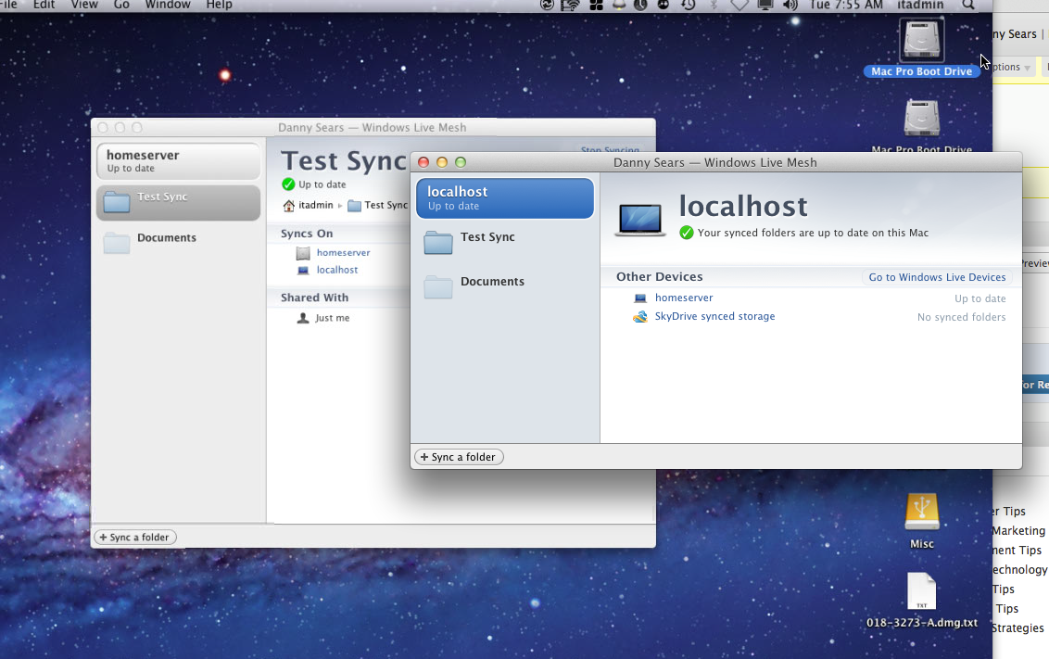1049x659 pixels.
Task: Select Test Sync folder in the back window sidebar
Action: [178, 202]
